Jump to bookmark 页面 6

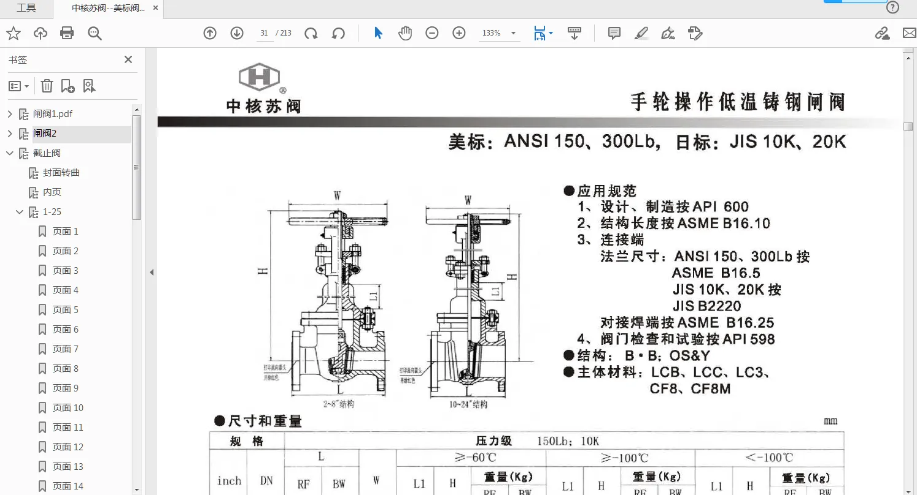click(x=66, y=330)
